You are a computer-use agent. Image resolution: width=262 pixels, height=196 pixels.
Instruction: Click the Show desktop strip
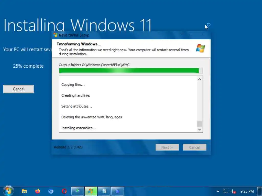(260, 191)
